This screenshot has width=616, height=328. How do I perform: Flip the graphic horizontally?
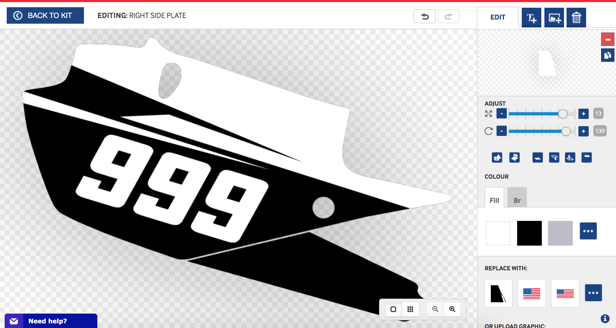[x=514, y=157]
